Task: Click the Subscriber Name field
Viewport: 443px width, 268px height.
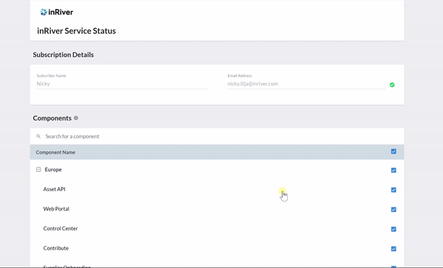Action: 123,84
